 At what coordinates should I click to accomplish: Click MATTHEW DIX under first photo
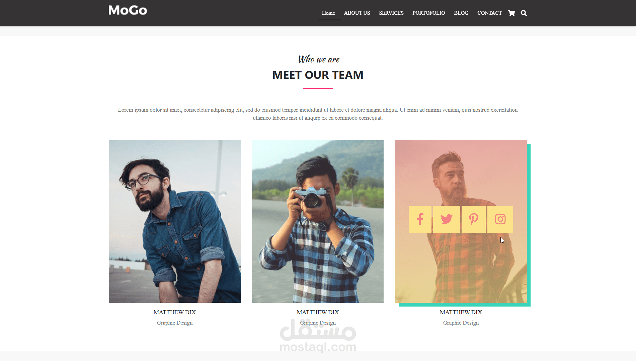(175, 312)
